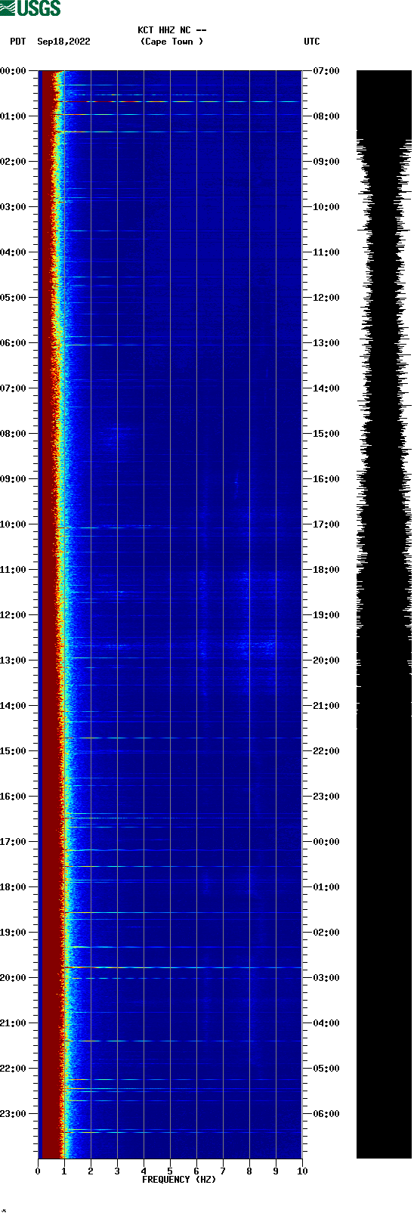Click the 08:00 PDT time tick
Screen dimensions: 417x1219
pyautogui.click(x=13, y=434)
